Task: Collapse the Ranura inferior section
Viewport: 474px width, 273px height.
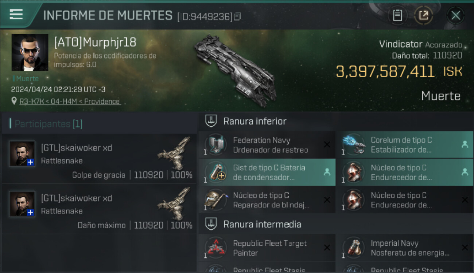Action: click(211, 121)
